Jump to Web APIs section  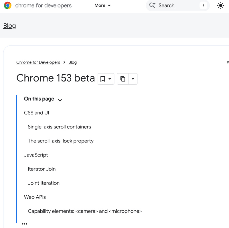[x=35, y=197]
